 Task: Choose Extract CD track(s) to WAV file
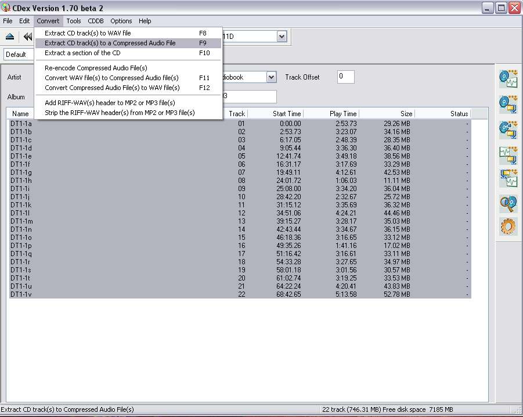[x=128, y=33]
